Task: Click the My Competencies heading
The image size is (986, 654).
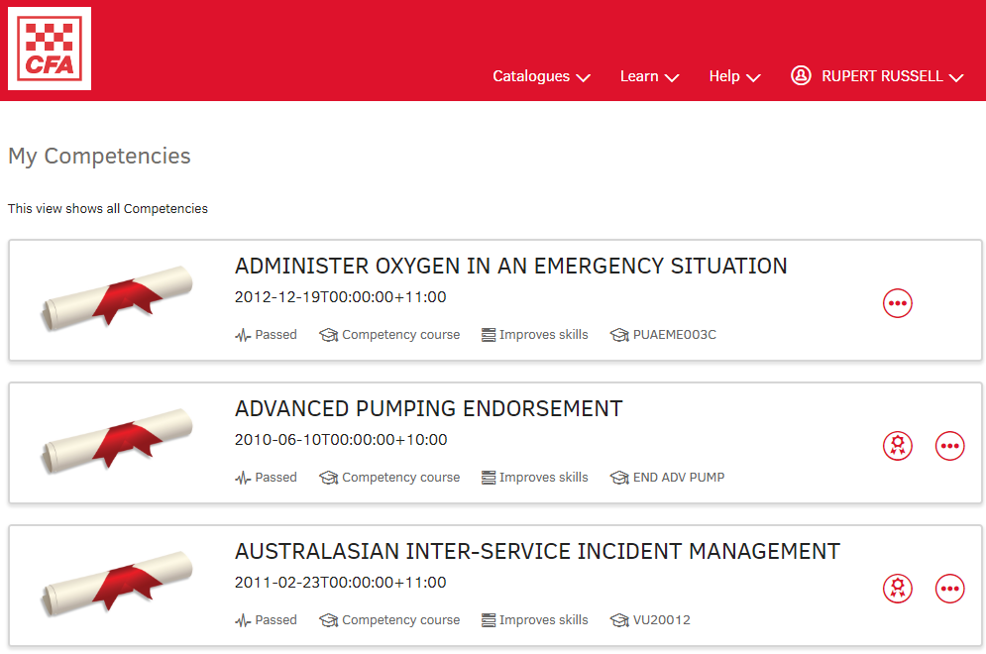Action: pyautogui.click(x=99, y=156)
